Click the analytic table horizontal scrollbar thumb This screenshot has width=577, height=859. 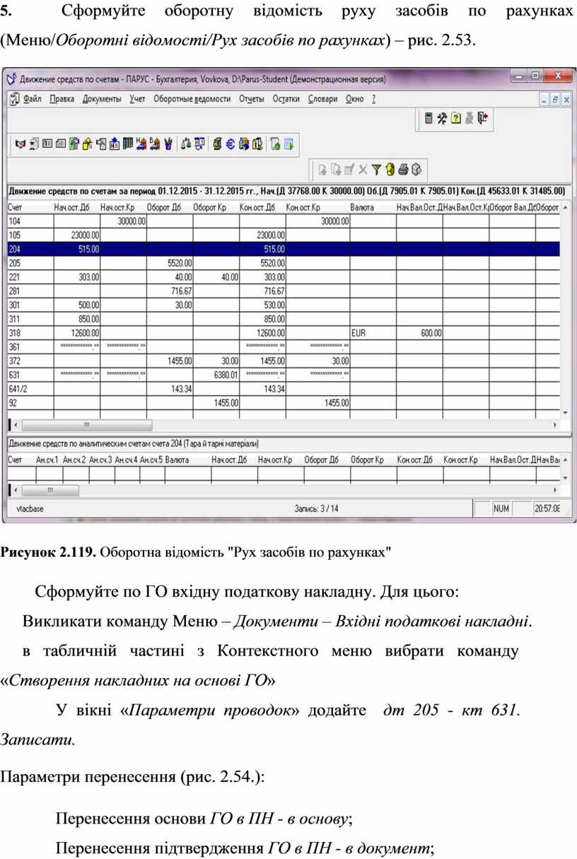[50, 489]
